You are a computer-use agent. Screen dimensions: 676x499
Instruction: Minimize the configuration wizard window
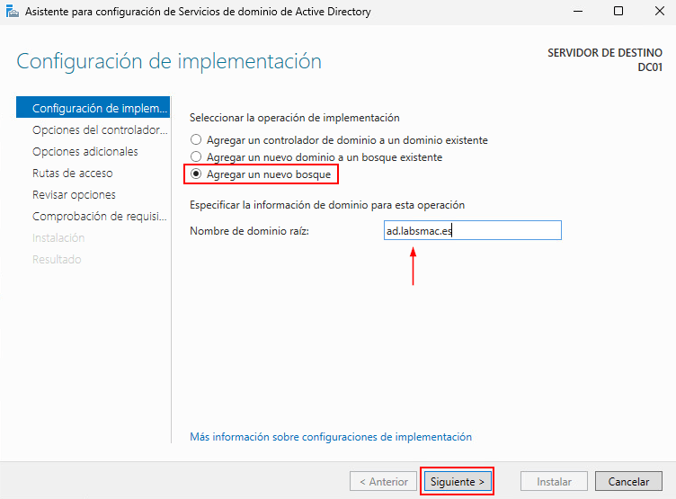pos(576,12)
